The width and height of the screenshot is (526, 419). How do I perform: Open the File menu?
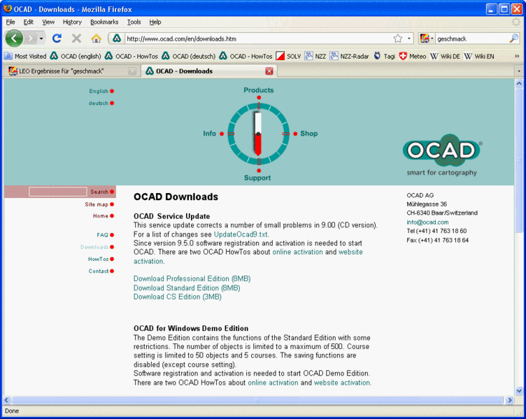(x=10, y=22)
